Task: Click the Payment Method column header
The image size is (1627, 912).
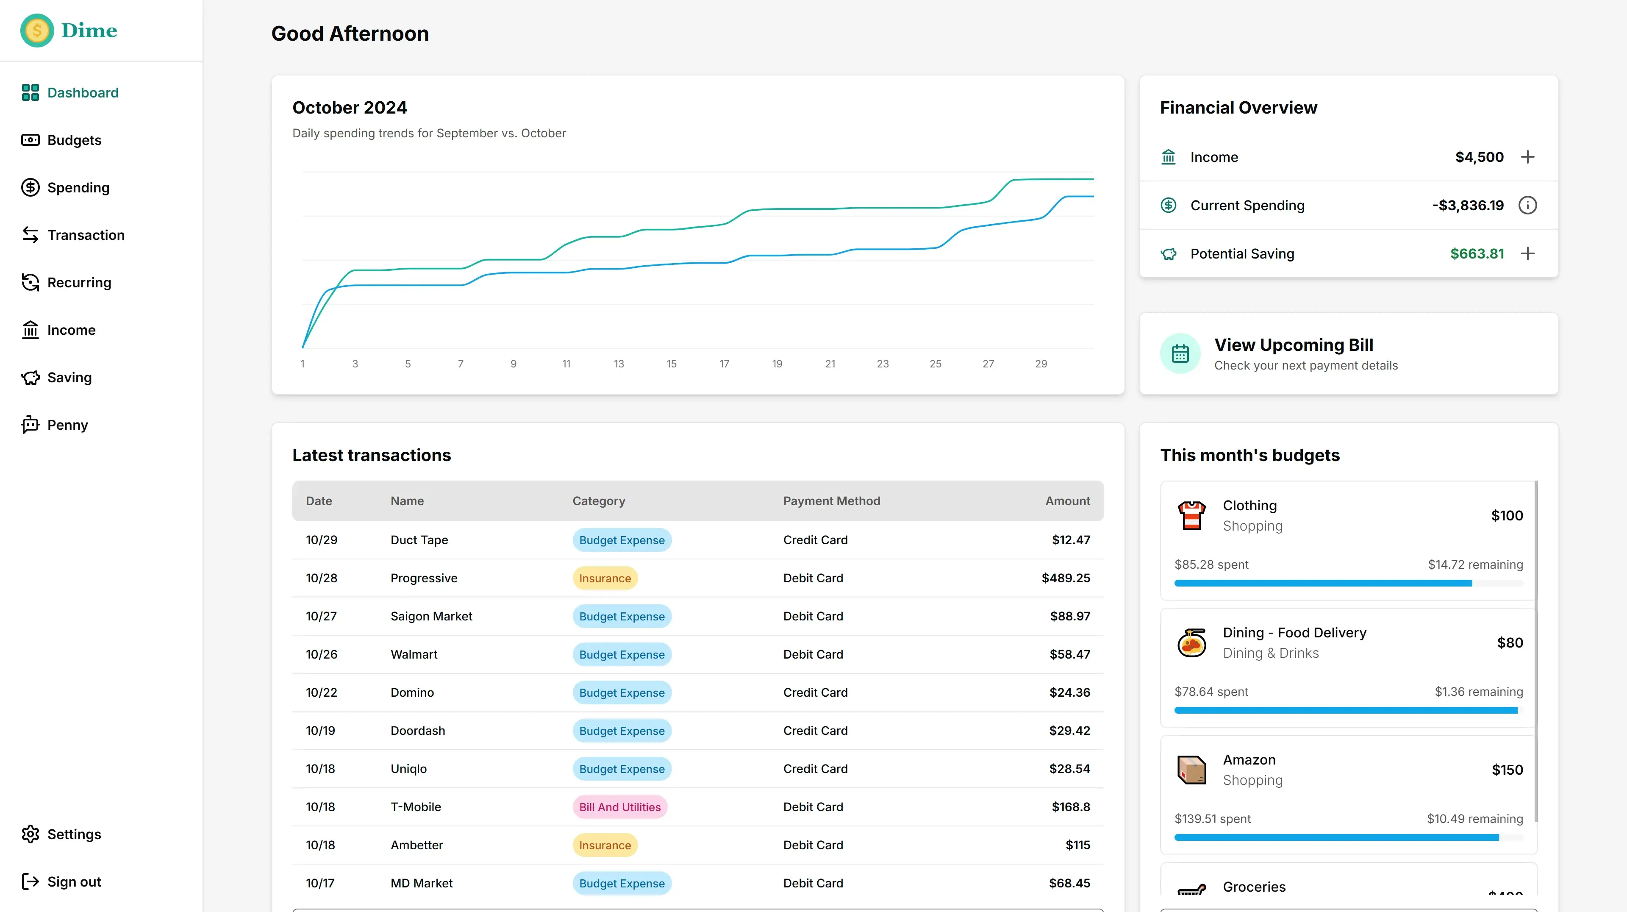Action: click(x=831, y=501)
